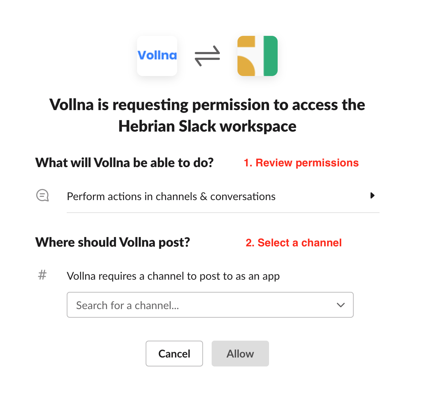The image size is (424, 393).
Task: Click the '1. Review permissions' red note
Action: point(301,163)
